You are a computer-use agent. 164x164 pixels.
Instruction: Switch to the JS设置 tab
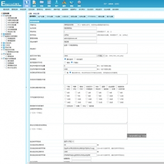[58, 17]
